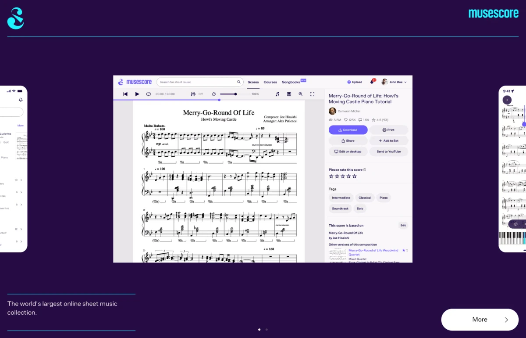Click the music note icon in player toolbar
Viewport: 526px width, 338px height.
click(x=277, y=94)
